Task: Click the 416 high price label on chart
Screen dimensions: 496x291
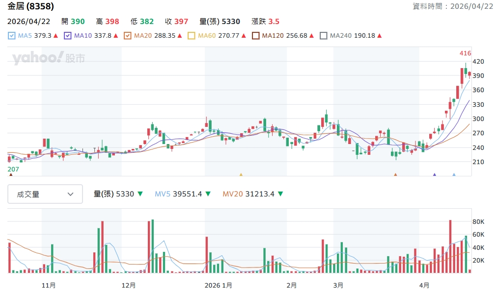Action: pyautogui.click(x=465, y=53)
